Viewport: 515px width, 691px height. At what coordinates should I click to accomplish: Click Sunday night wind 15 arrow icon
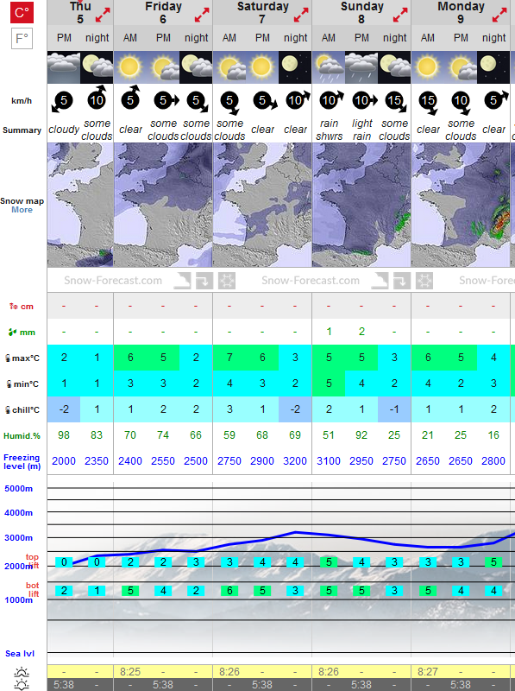coord(396,103)
